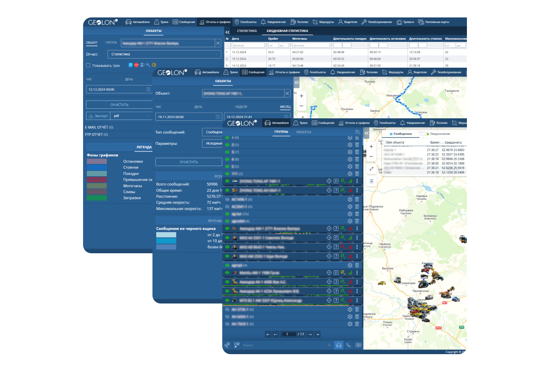Open calendar icon next to 19.11.2024 00:00
This screenshot has height=372, width=550.
tap(218, 117)
